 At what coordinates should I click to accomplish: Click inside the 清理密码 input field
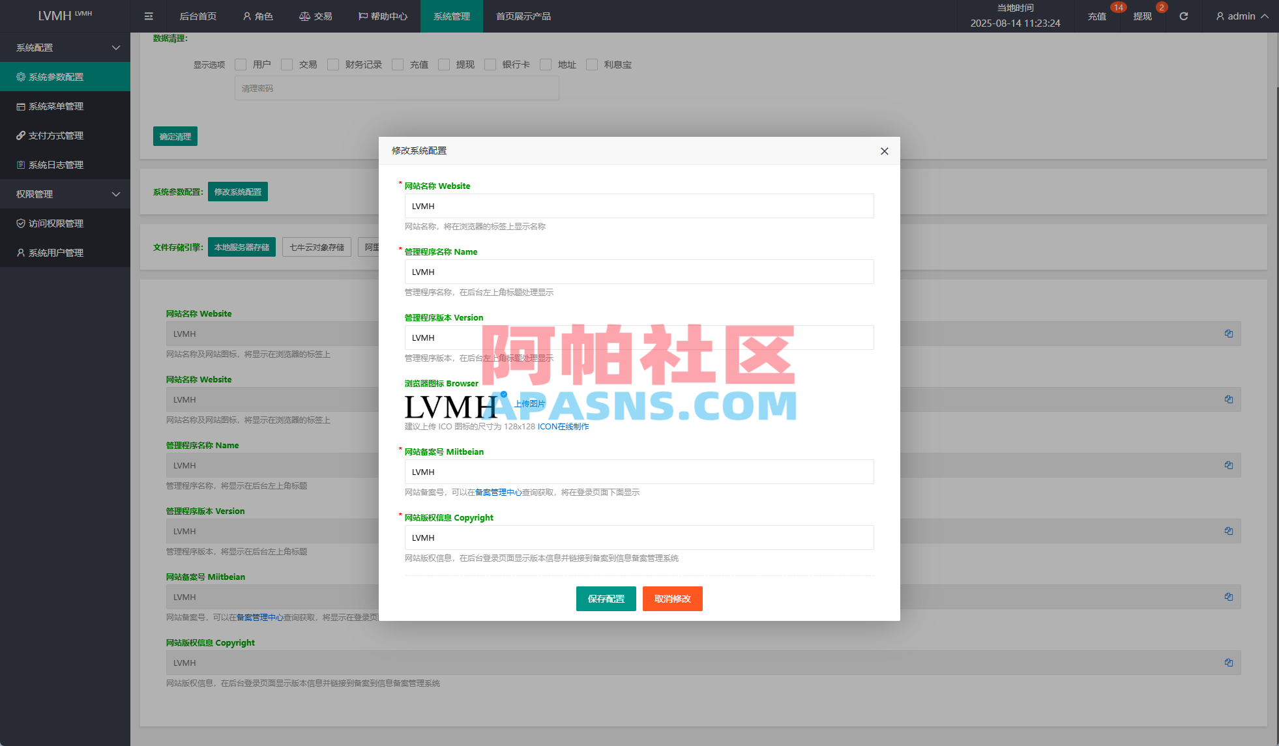click(x=396, y=88)
